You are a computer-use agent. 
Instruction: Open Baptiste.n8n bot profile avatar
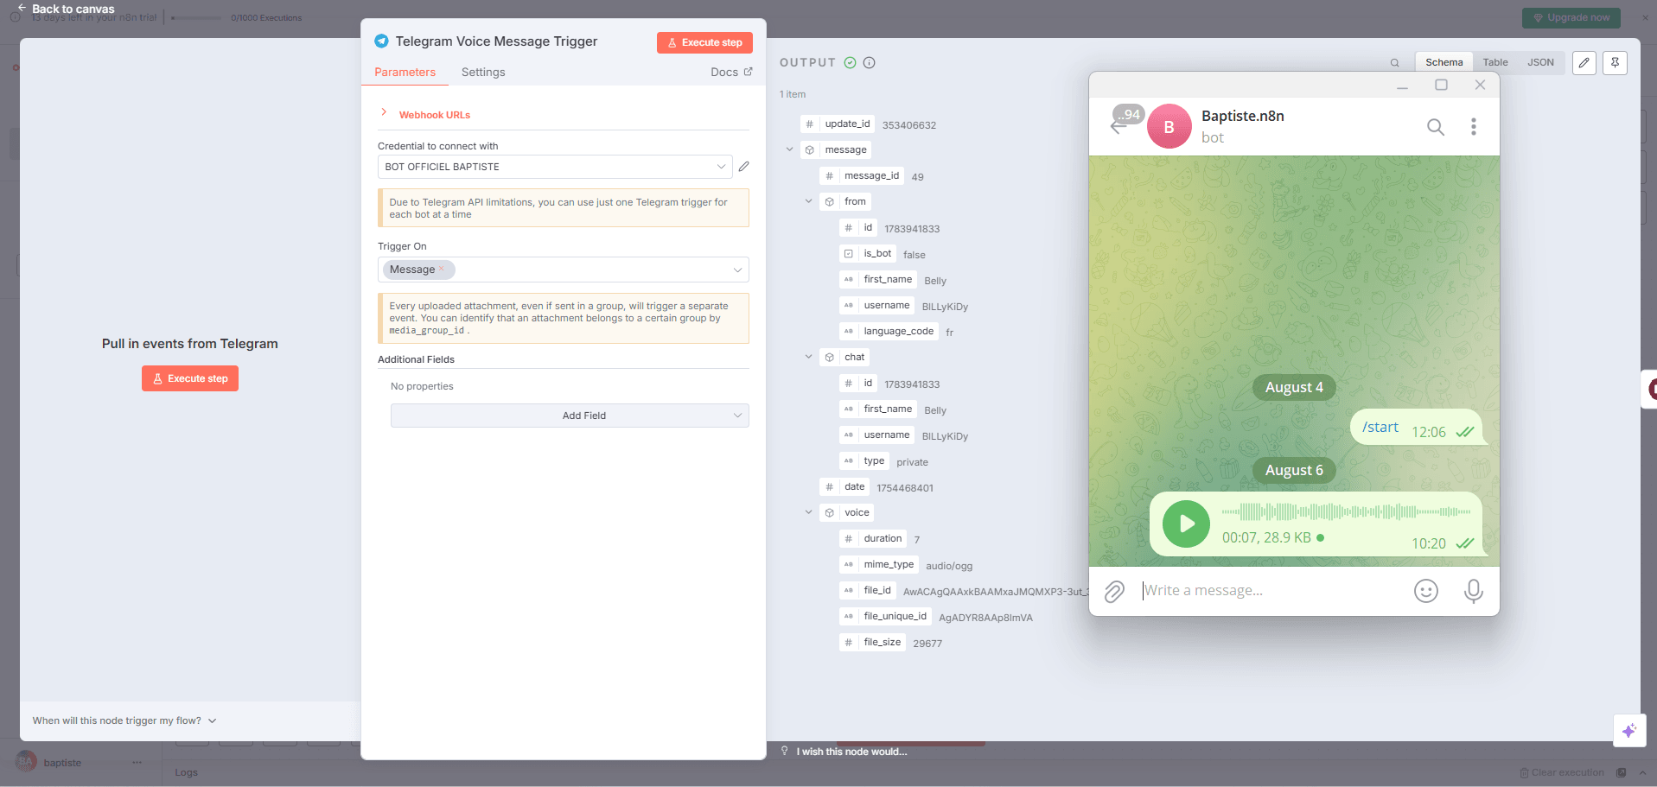(x=1169, y=127)
